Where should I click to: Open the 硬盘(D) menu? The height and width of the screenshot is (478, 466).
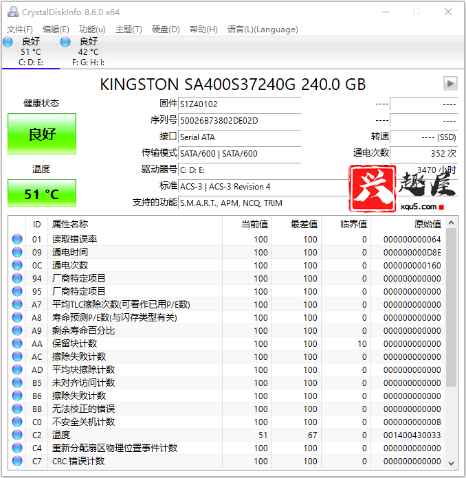click(166, 30)
